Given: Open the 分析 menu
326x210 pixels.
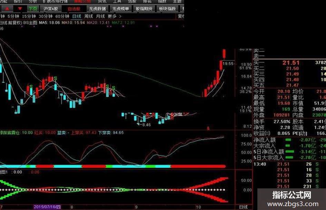Looking at the screenshot, I should tap(33, 1).
